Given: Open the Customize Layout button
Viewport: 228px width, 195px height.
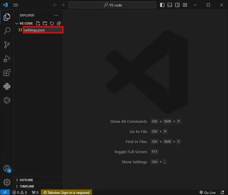Looking at the screenshot, I should pyautogui.click(x=185, y=5).
